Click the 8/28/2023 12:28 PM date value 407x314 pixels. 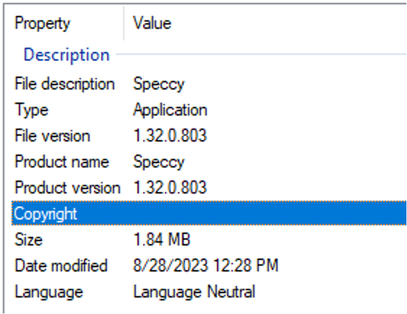205,265
